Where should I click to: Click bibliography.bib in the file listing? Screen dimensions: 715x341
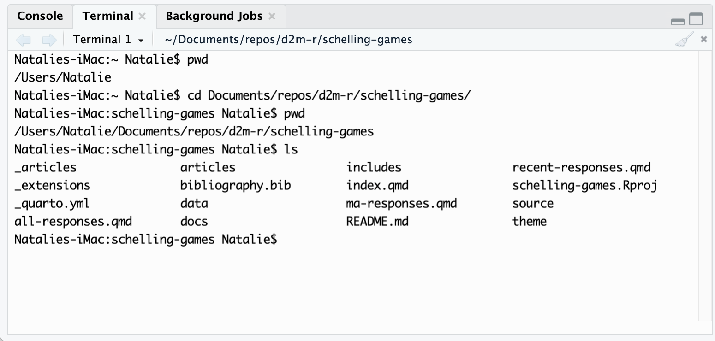[x=236, y=186]
